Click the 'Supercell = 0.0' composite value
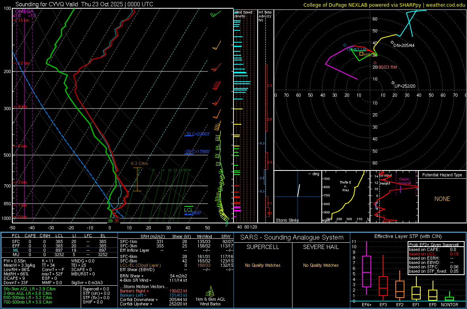This screenshot has width=467, height=309. 96,289
